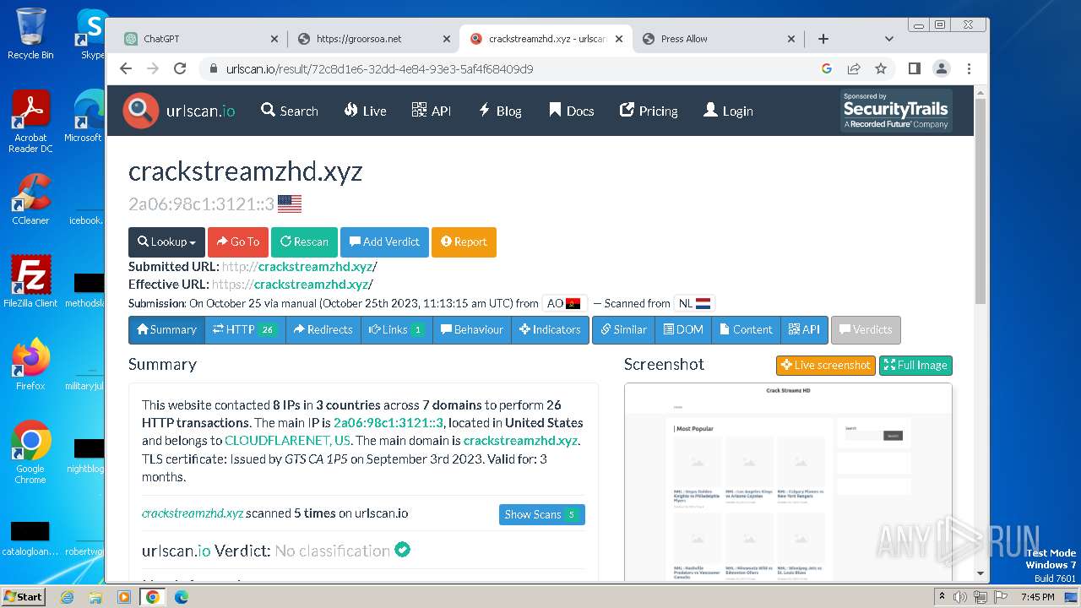This screenshot has width=1081, height=608.
Task: Open the Effective URL crackstreamzhd.xyz link
Action: [311, 285]
